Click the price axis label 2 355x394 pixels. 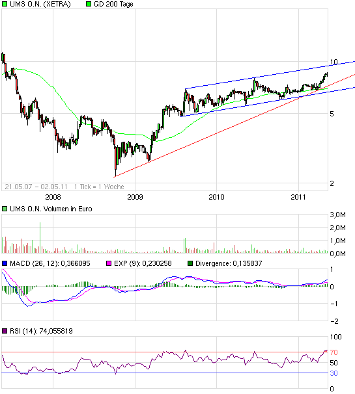tap(332, 183)
